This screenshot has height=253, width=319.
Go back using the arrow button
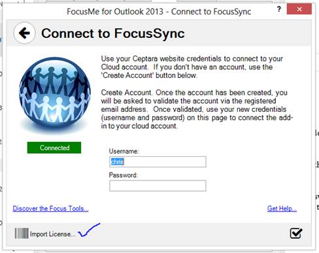coord(24,33)
